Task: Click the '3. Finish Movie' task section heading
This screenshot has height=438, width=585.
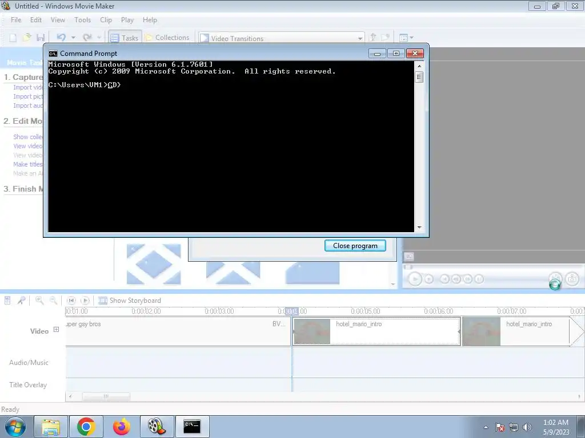Action: [23, 189]
